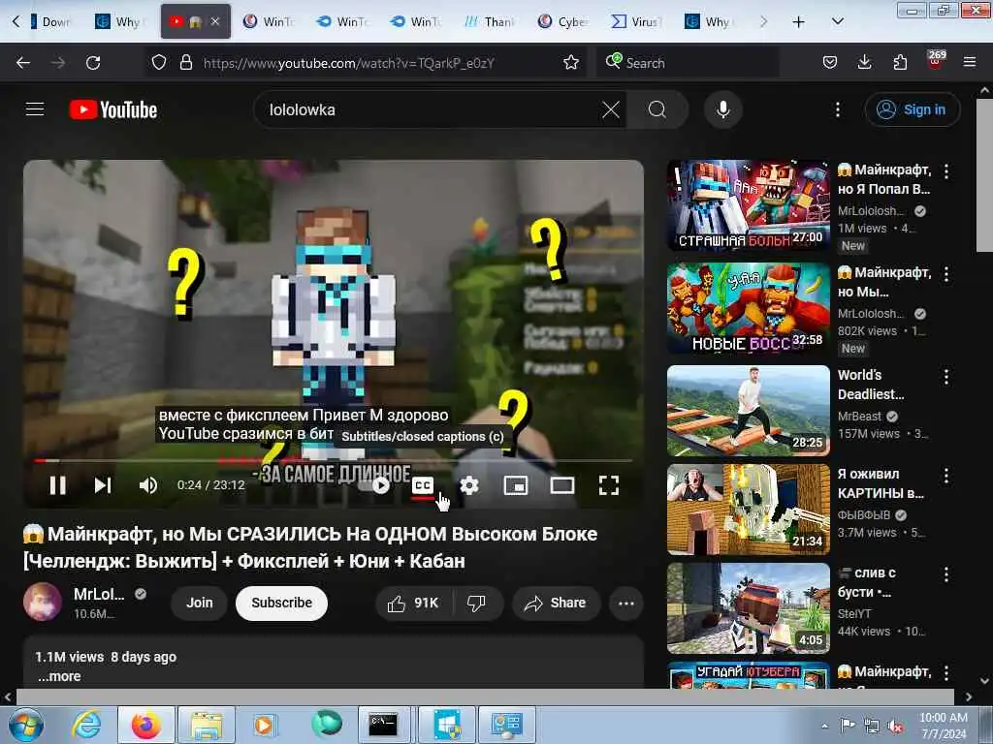Open the НОВЫЕ БОССЫ 32:58 video thumbnail
Viewport: 993px width, 744px height.
coord(748,308)
